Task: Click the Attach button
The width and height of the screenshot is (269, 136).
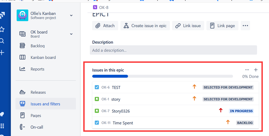Action: point(105,26)
